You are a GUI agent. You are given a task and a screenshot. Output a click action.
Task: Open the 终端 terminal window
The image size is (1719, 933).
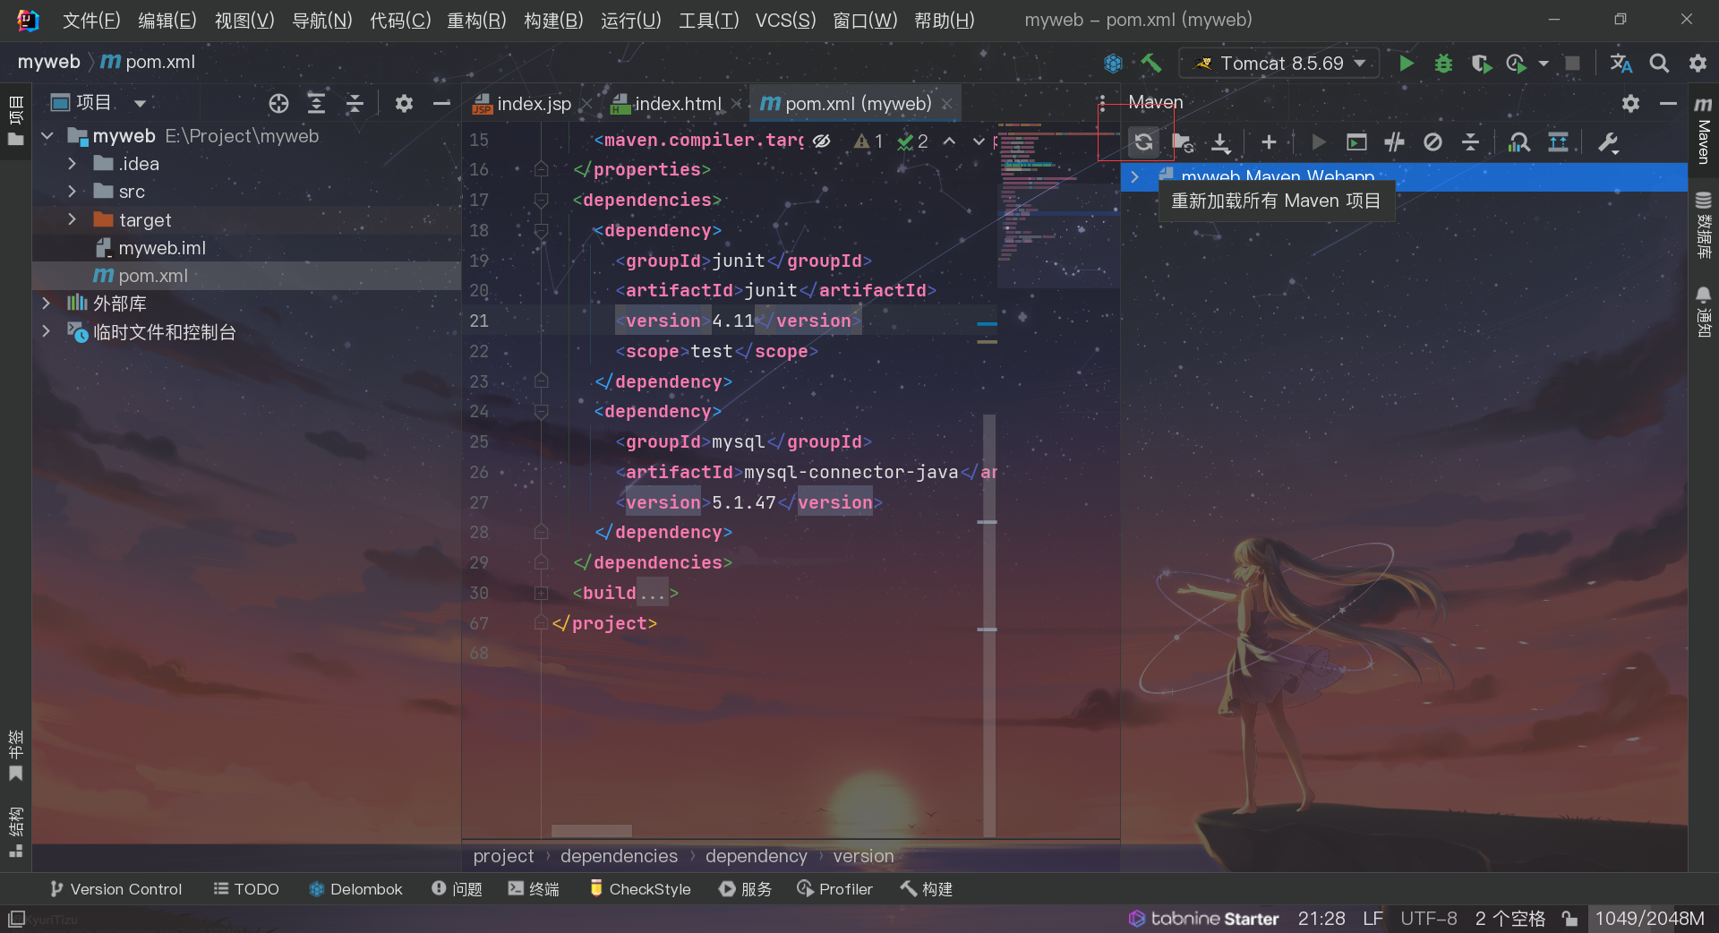click(534, 889)
